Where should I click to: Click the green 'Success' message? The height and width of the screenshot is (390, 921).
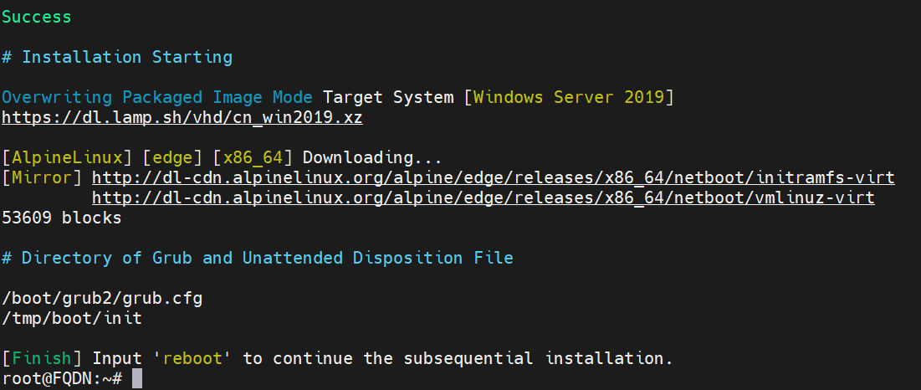36,17
